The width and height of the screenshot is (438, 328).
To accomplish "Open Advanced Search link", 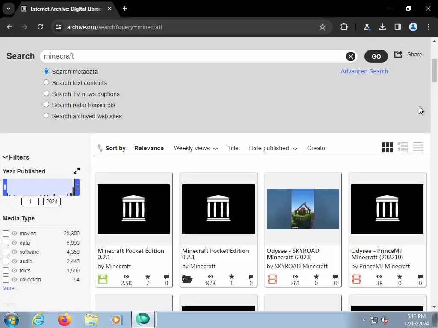I will (x=364, y=71).
